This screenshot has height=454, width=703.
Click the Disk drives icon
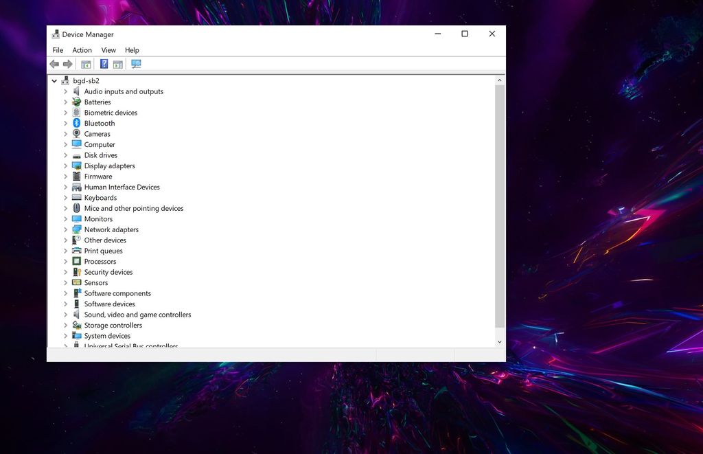77,155
